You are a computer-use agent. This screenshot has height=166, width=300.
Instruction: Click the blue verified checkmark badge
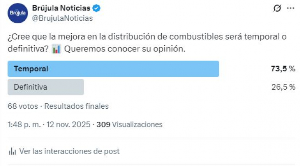pos(95,9)
